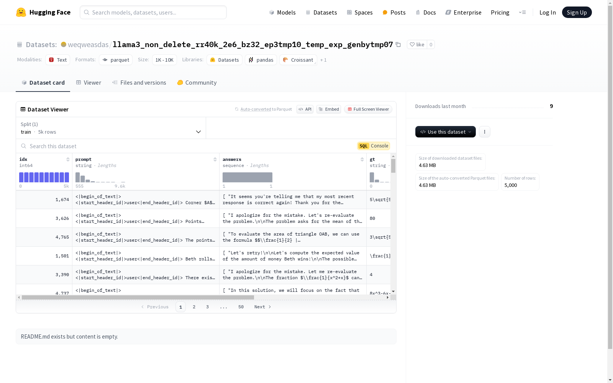
Task: Click the API button
Action: [305, 109]
